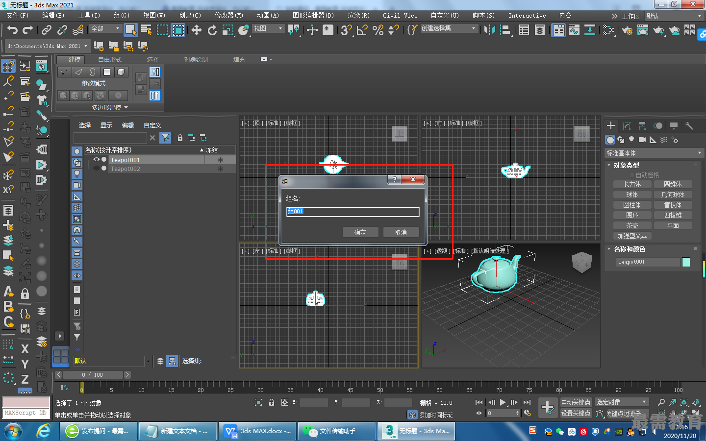This screenshot has height=441, width=706.
Task: Go to the start of the timeline
Action: click(x=479, y=402)
